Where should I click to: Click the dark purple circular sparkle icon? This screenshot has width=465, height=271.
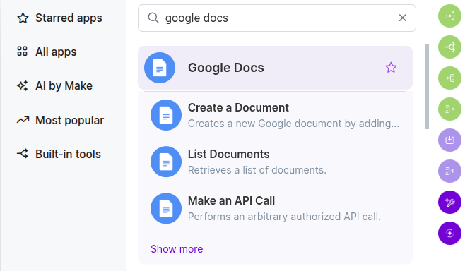(450, 234)
